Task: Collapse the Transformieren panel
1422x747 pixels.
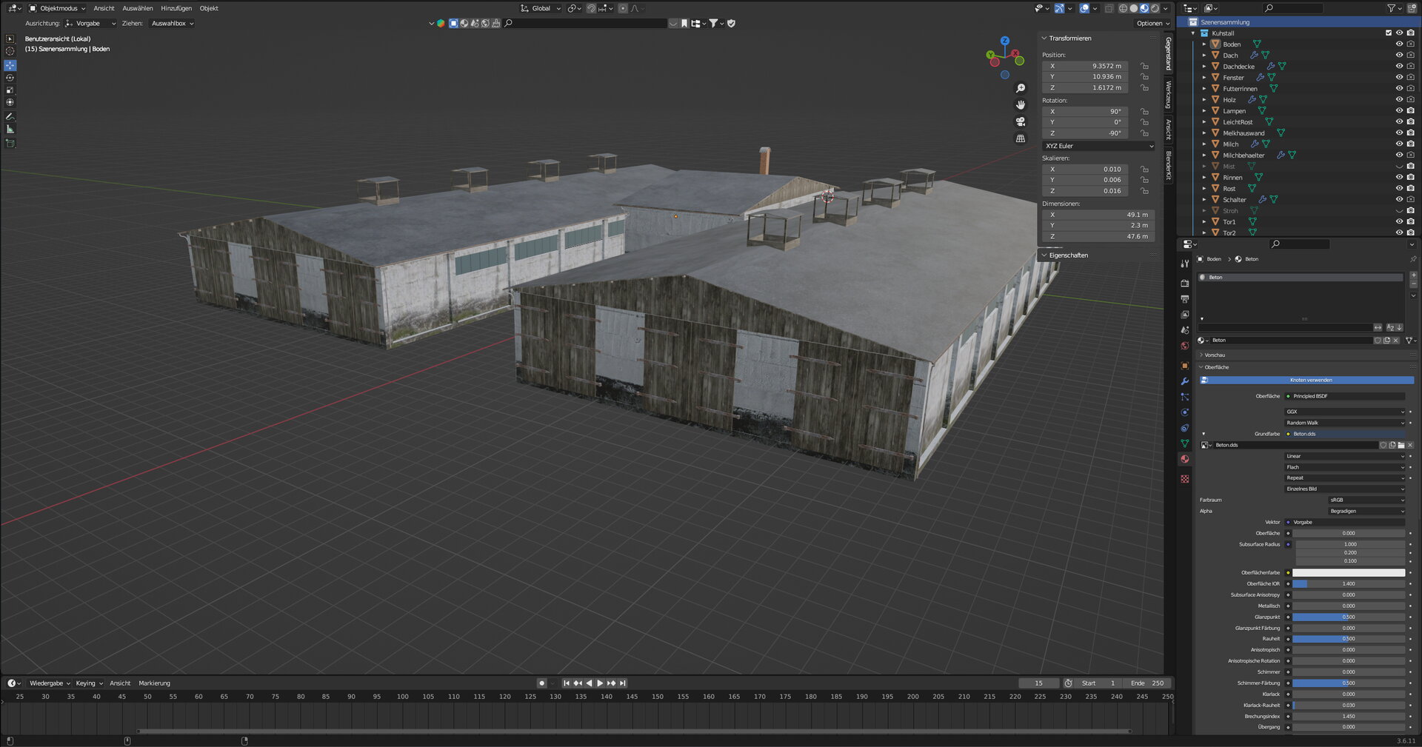Action: [x=1069, y=38]
